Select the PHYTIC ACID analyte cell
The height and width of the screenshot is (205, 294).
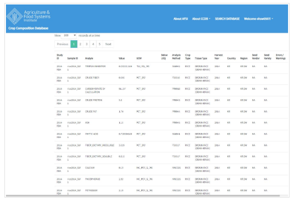tap(92, 134)
